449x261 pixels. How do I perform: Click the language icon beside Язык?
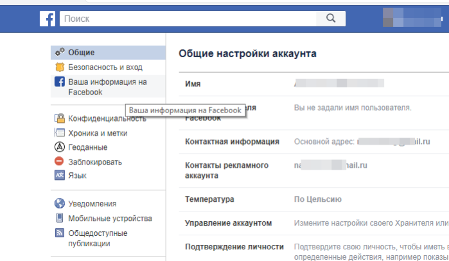point(60,175)
